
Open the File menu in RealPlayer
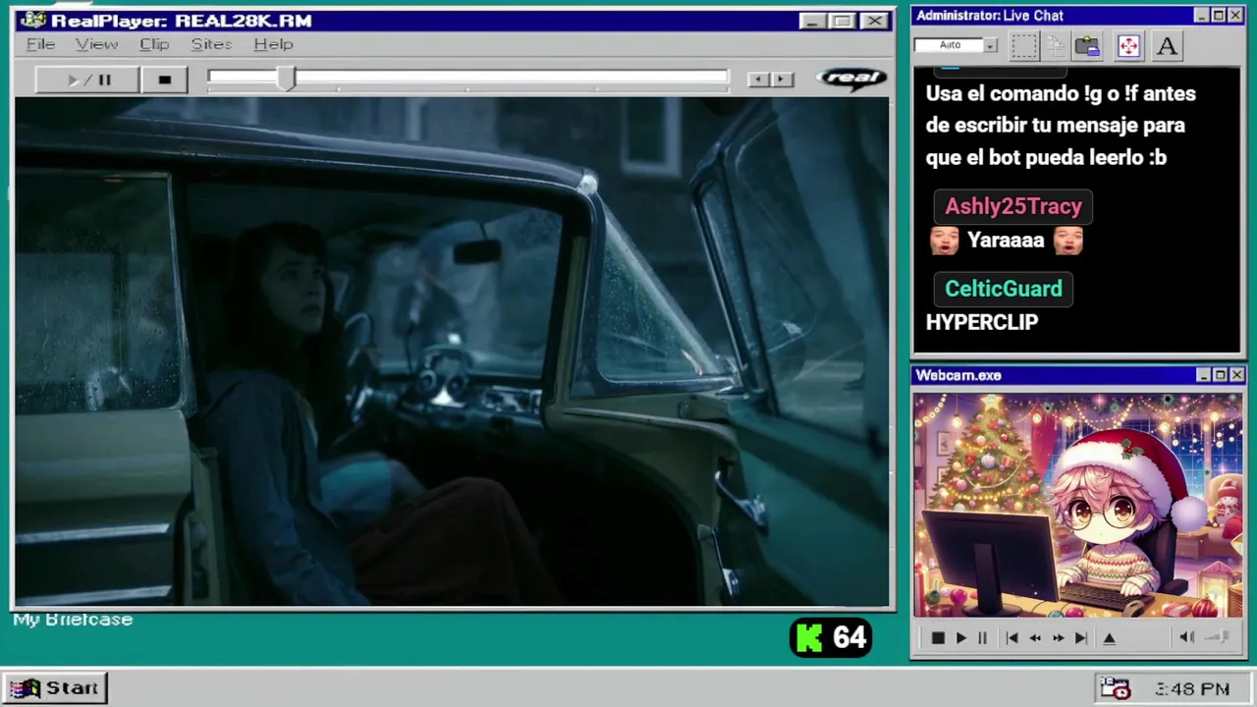(40, 44)
